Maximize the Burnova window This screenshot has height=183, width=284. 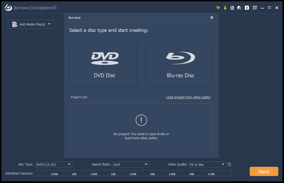pyautogui.click(x=269, y=8)
